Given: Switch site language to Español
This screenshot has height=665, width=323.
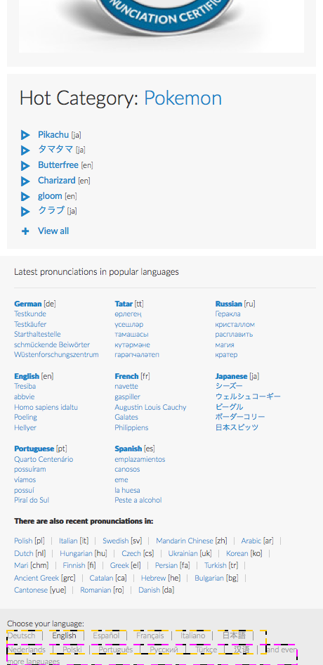Looking at the screenshot, I should click(x=107, y=635).
